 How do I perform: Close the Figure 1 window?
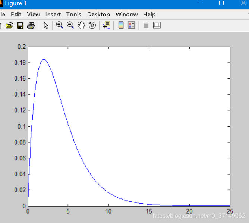(x=243, y=3)
